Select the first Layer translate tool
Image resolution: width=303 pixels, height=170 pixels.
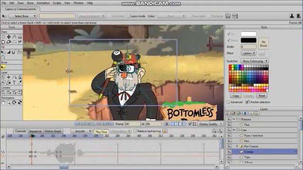[x=3, y=77]
